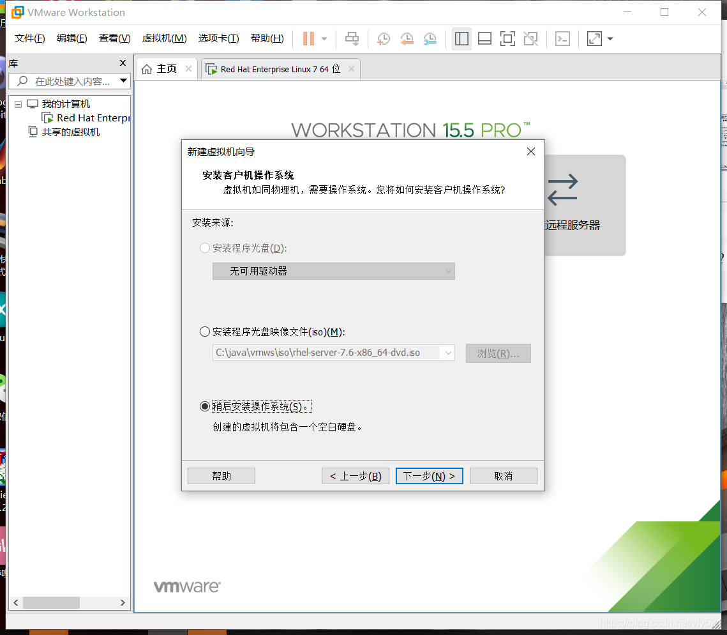This screenshot has height=635, width=727.
Task: Toggle the library sidebar view icon
Action: (461, 39)
